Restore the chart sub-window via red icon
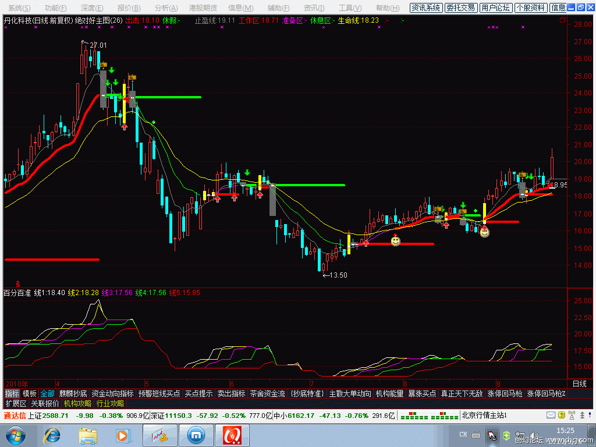The image size is (596, 447). click(563, 20)
